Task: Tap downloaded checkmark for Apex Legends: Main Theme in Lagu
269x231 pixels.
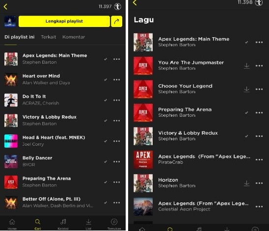Action: (x=246, y=42)
